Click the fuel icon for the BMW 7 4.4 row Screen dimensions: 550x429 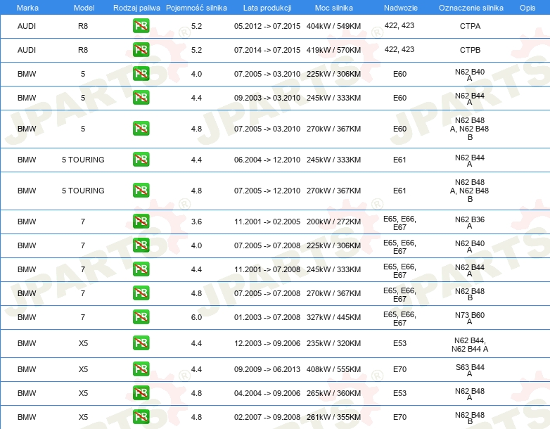141,269
